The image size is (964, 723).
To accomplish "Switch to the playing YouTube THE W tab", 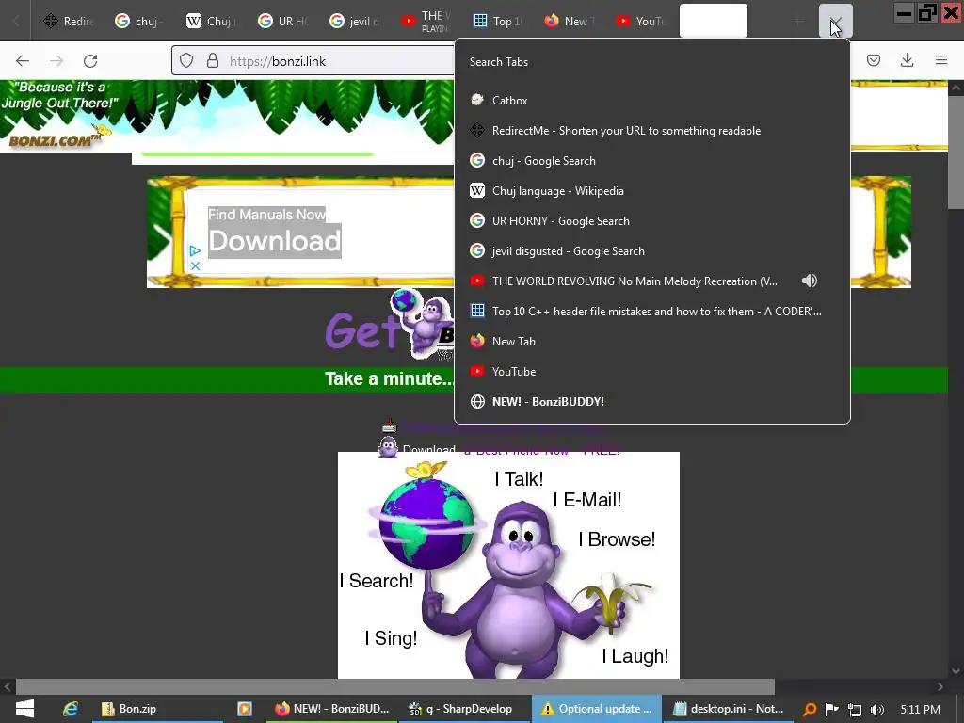I will tap(426, 21).
